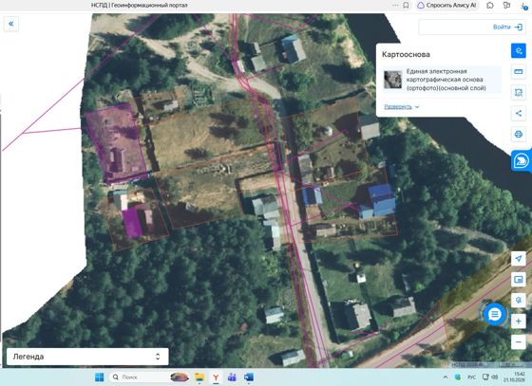Open the blue assistant chat tab on the right edge

(x=522, y=161)
